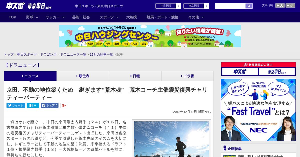Switch to the 日程 tab
Screen dimensions: 300x157
coord(135,76)
